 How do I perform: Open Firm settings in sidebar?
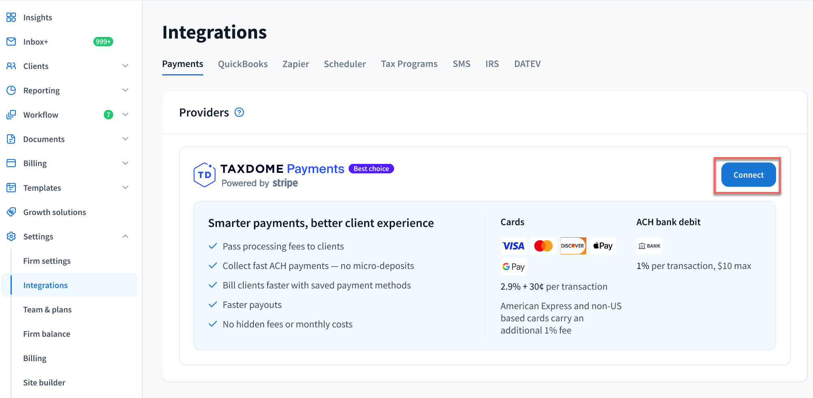point(47,261)
